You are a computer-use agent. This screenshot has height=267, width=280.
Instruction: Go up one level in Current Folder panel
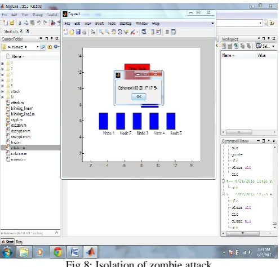(50, 47)
